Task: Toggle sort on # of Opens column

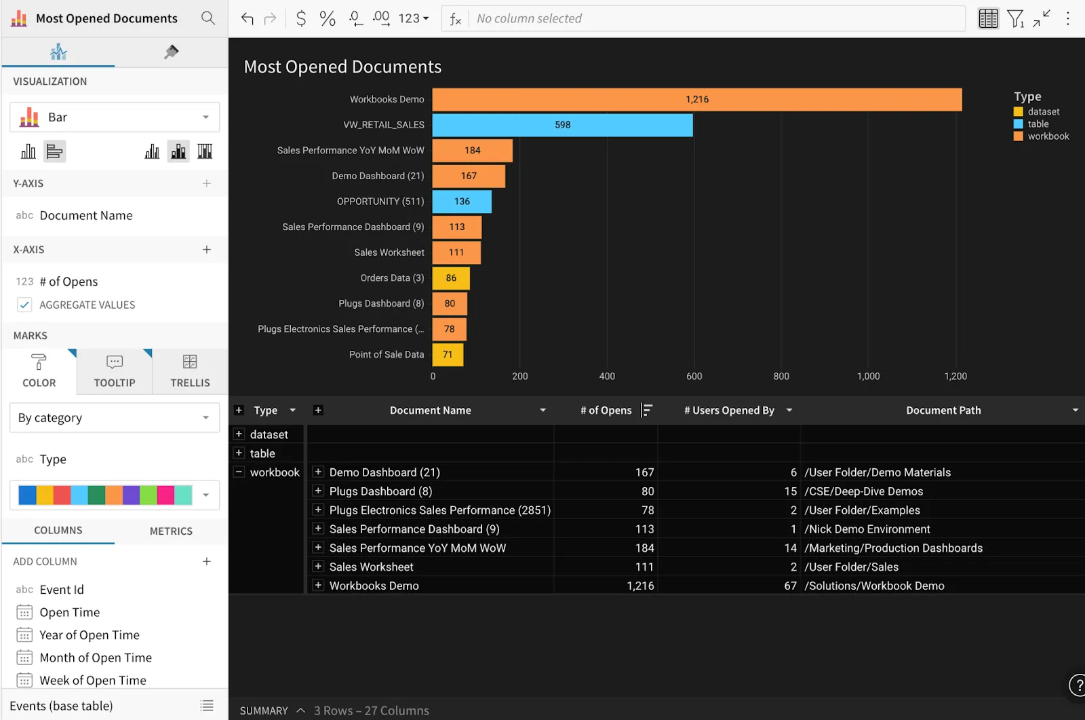Action: pos(648,410)
